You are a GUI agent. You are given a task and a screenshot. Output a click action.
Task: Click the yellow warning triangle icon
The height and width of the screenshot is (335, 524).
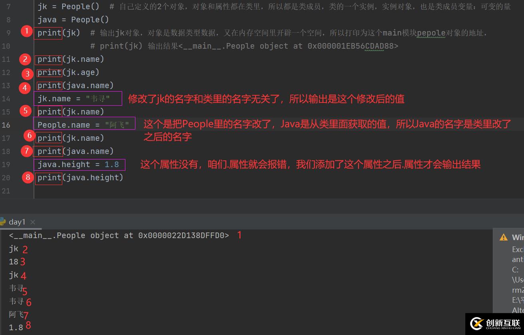(x=503, y=237)
